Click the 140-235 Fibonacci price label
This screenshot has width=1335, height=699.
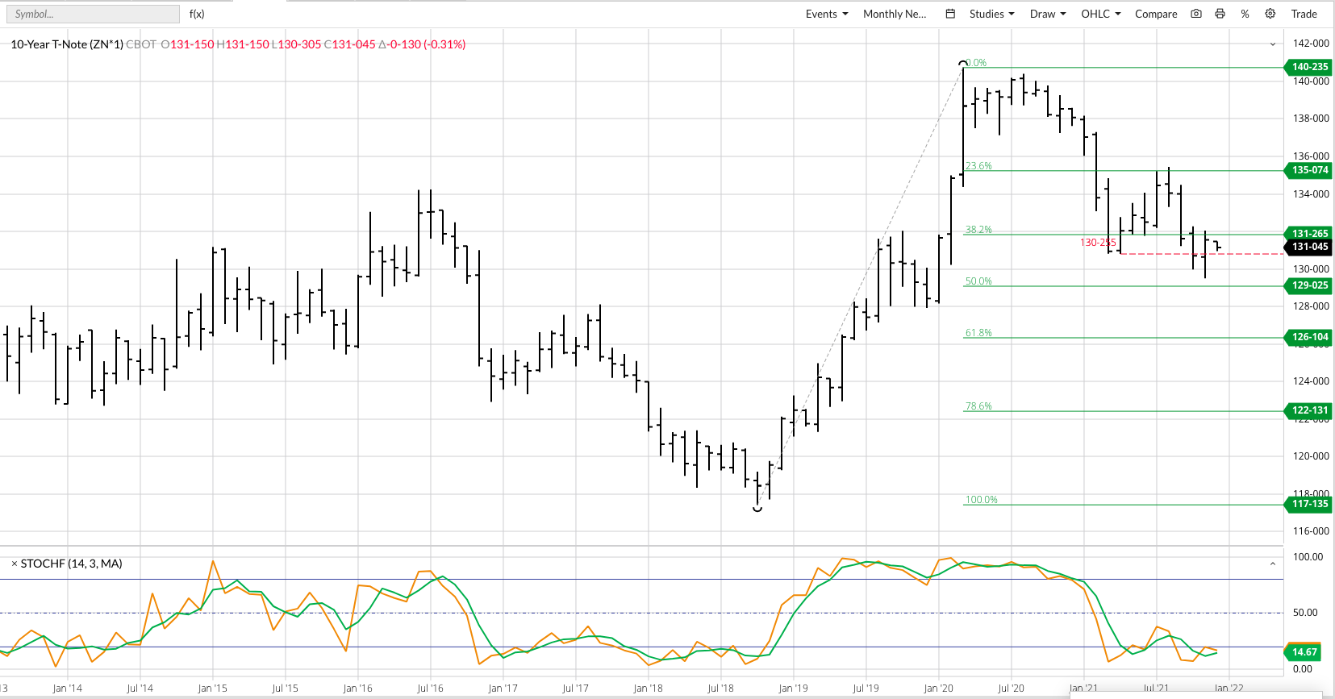tap(1309, 67)
